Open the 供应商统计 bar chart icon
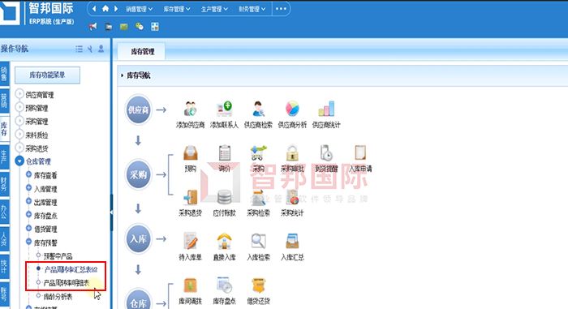Image resolution: width=568 pixels, height=309 pixels. coord(326,109)
